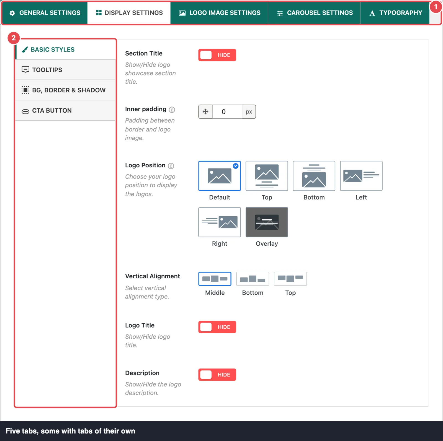Click the Default label under thumbnail

click(220, 198)
